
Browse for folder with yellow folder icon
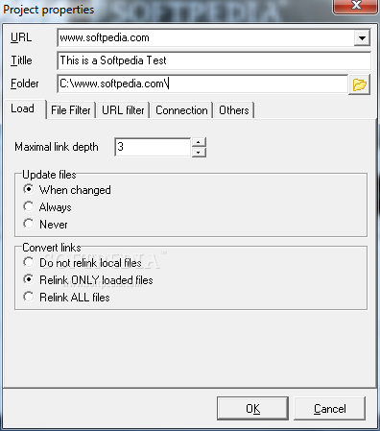pyautogui.click(x=359, y=84)
